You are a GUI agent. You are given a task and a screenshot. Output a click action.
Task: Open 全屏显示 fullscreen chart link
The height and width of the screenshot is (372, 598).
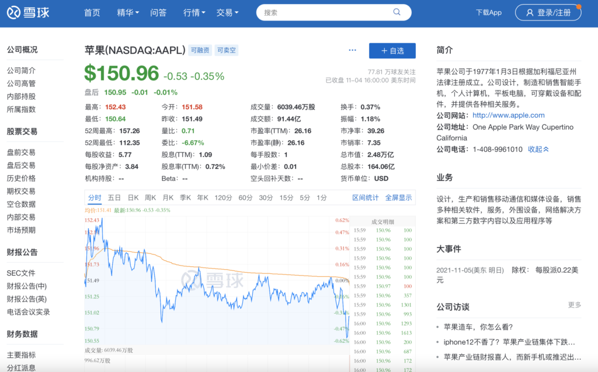398,197
